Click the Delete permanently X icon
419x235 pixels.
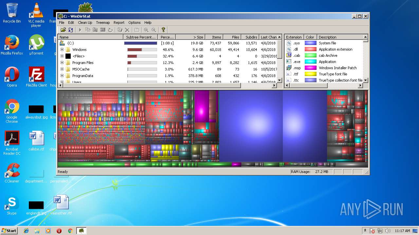pyautogui.click(x=127, y=30)
